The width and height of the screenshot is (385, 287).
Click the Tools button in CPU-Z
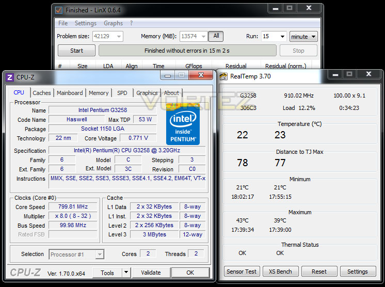click(x=107, y=273)
